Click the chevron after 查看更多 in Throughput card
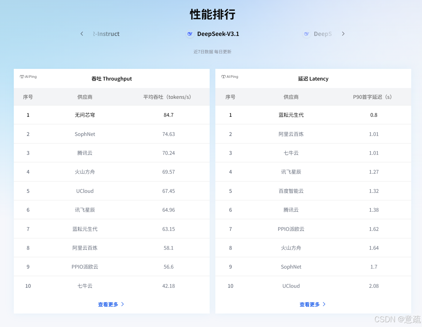Viewport: 422px width, 327px height. pyautogui.click(x=122, y=304)
